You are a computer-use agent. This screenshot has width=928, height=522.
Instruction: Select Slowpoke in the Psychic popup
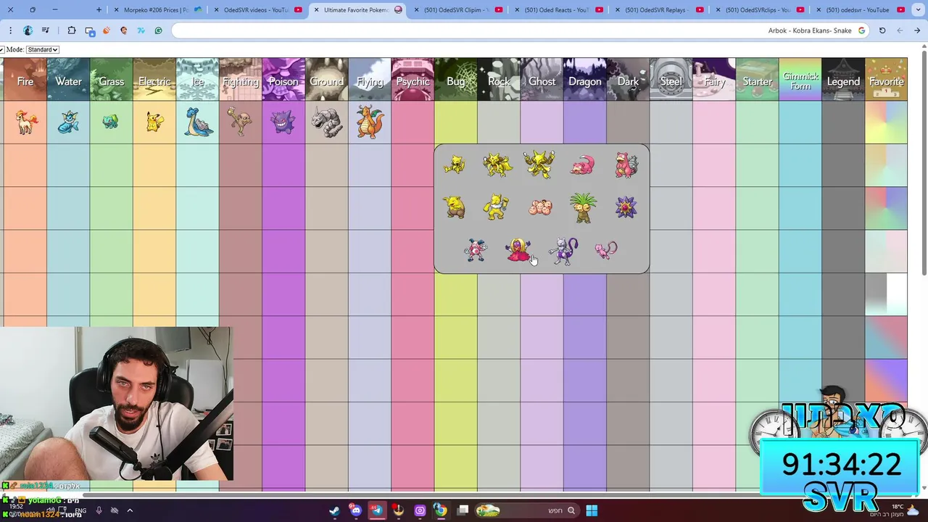click(x=582, y=165)
